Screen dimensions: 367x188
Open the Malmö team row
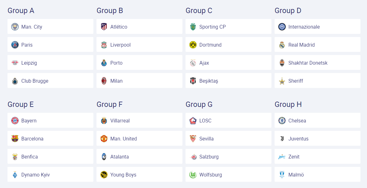(318, 174)
